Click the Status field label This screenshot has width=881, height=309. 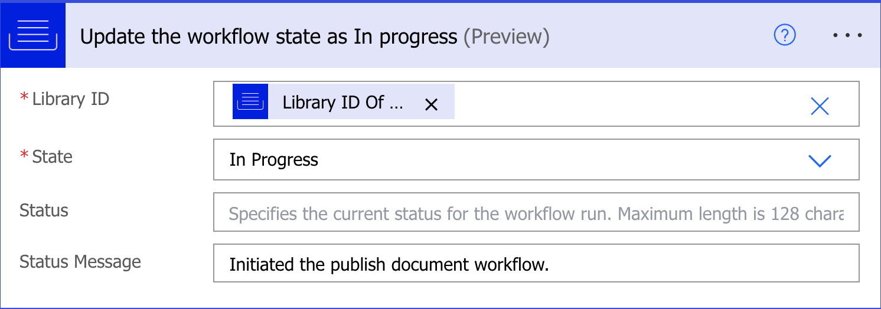(44, 210)
